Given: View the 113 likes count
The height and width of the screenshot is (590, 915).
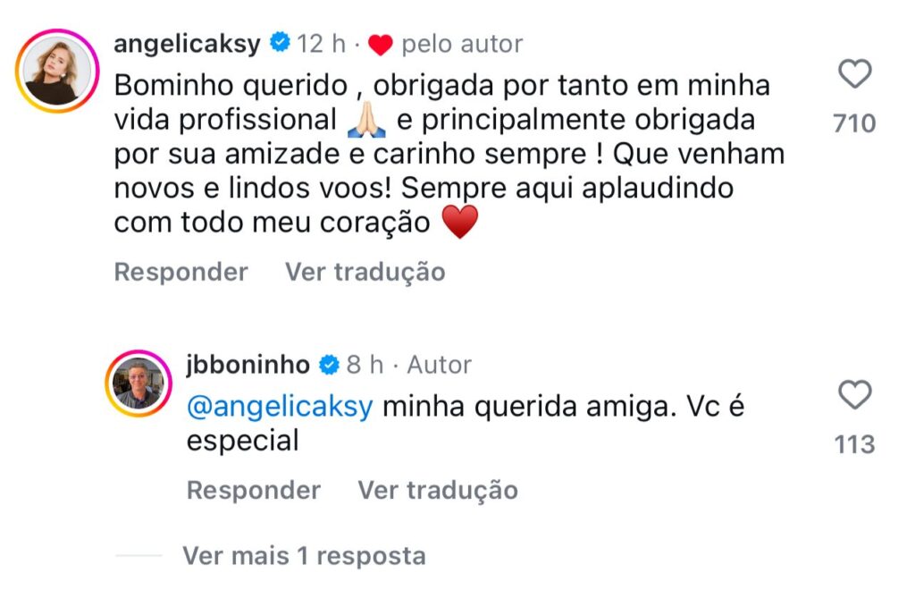Looking at the screenshot, I should [x=854, y=444].
